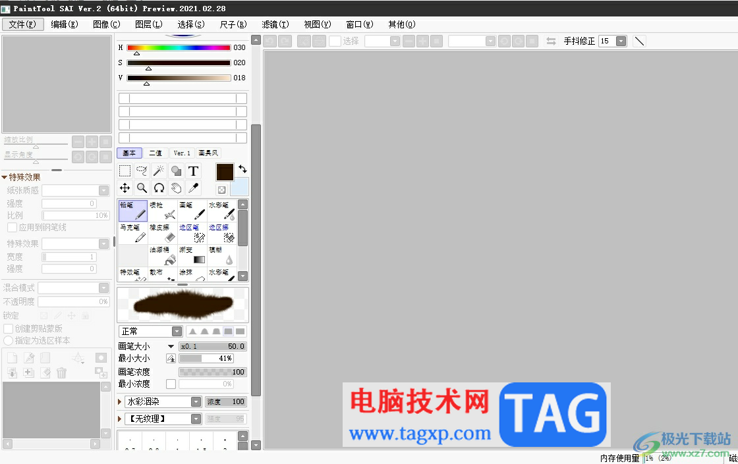Select the 选区擦 selection eraser

(221, 233)
